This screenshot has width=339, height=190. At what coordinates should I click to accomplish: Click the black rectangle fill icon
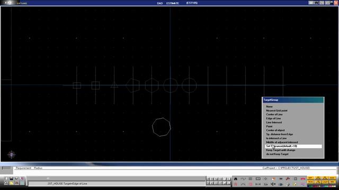pos(281,179)
